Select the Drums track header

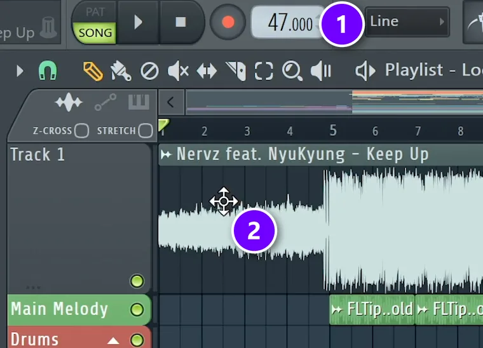[79, 338]
